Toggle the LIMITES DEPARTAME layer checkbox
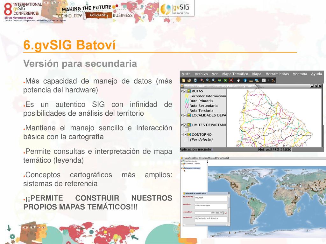The image size is (326, 244). [185, 125]
